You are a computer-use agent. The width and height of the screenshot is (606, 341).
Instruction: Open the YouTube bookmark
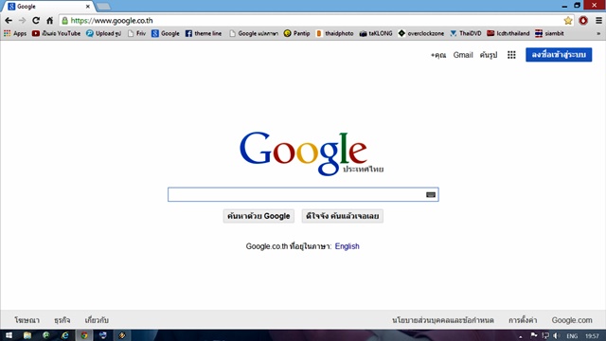tap(57, 34)
